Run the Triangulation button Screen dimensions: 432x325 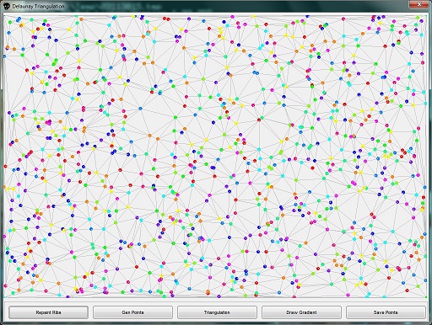(x=217, y=312)
